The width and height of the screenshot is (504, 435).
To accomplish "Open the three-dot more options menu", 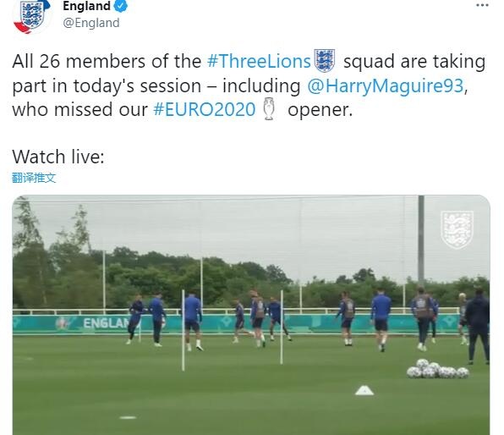I will coord(482,5).
